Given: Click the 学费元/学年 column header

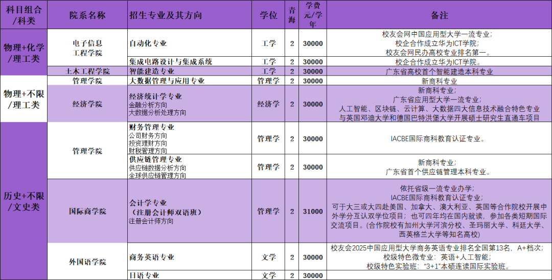Looking at the screenshot, I should pyautogui.click(x=313, y=15).
